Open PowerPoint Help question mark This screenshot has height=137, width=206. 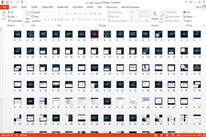click(x=186, y=2)
